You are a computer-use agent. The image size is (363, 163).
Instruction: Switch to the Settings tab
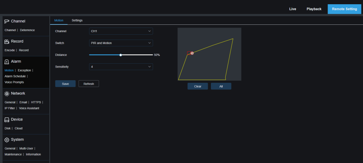click(x=77, y=20)
